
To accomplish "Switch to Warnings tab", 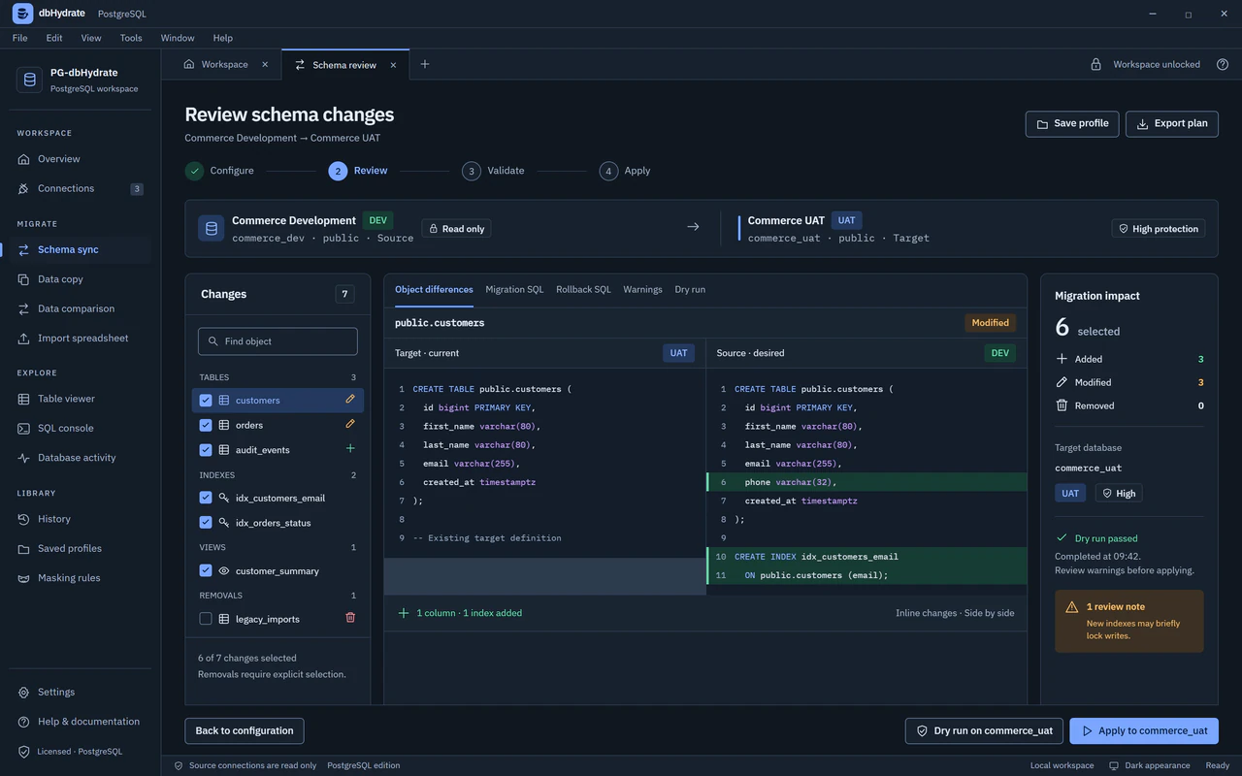I will [642, 289].
